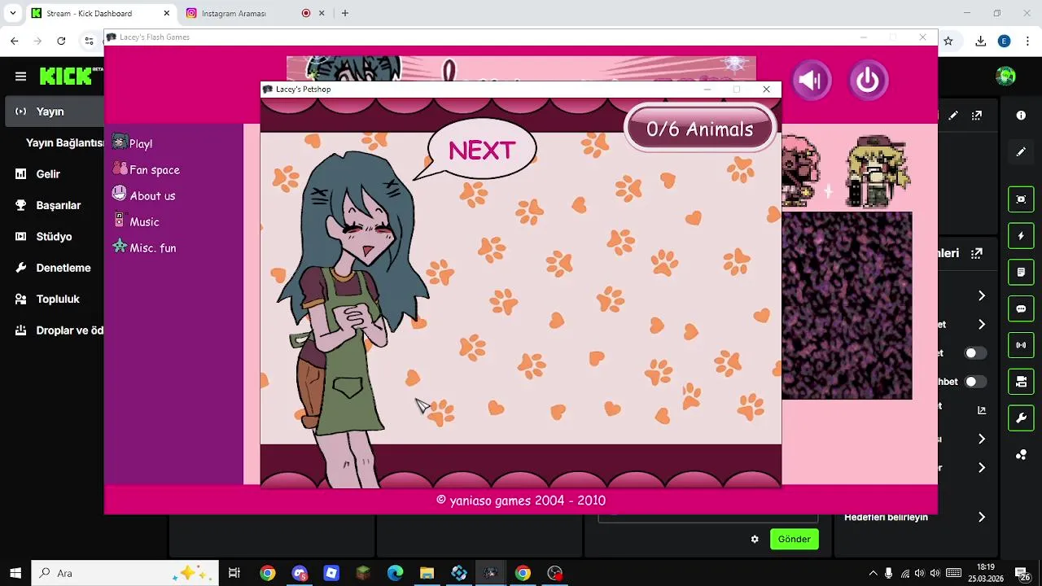Screen dimensions: 1042x586
Task: Expand the 'Hedefleri belirleyin' chevron
Action: [x=982, y=517]
